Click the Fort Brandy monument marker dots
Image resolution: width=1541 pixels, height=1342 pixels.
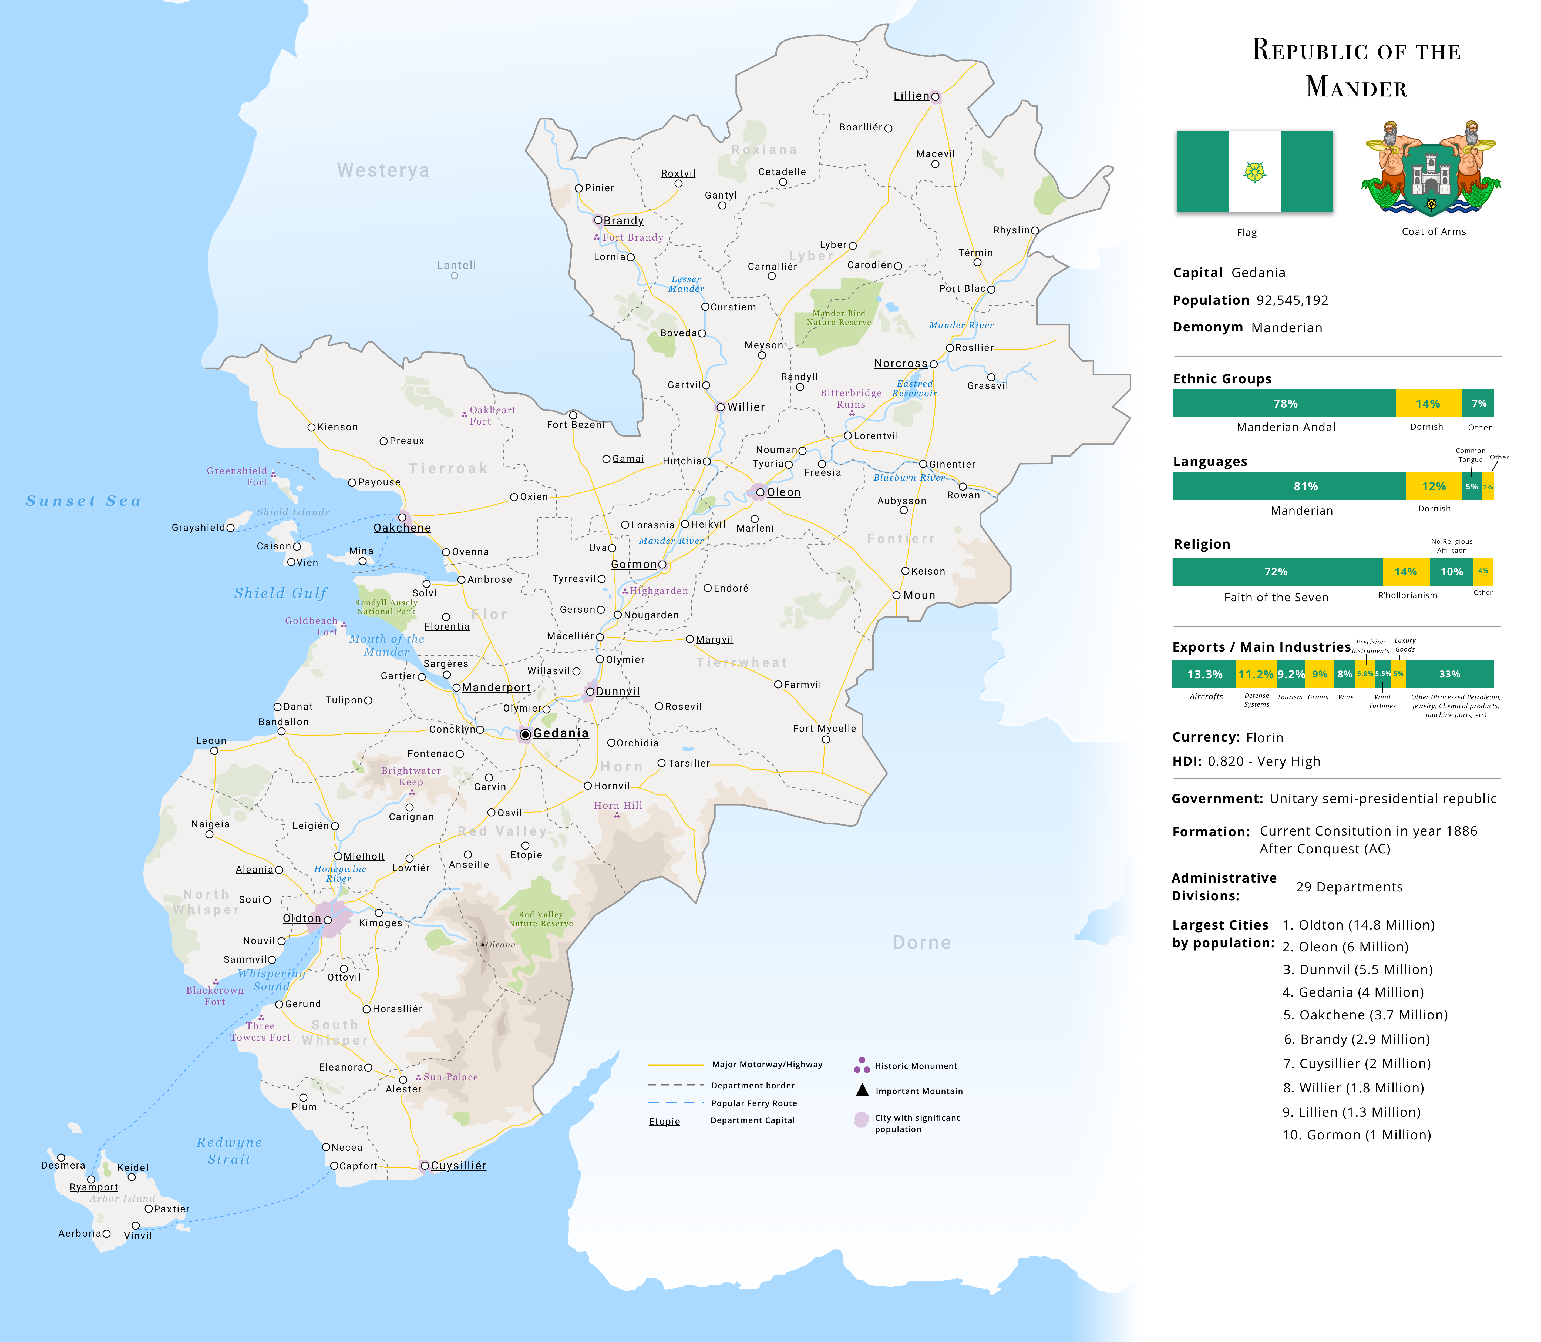tap(597, 237)
